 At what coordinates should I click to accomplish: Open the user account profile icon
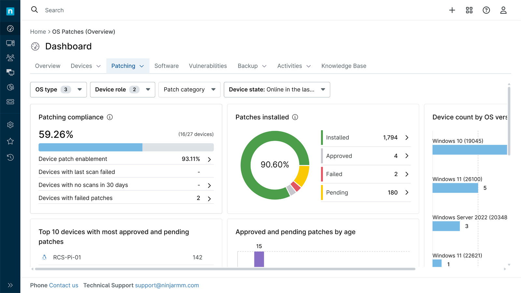coord(503,10)
